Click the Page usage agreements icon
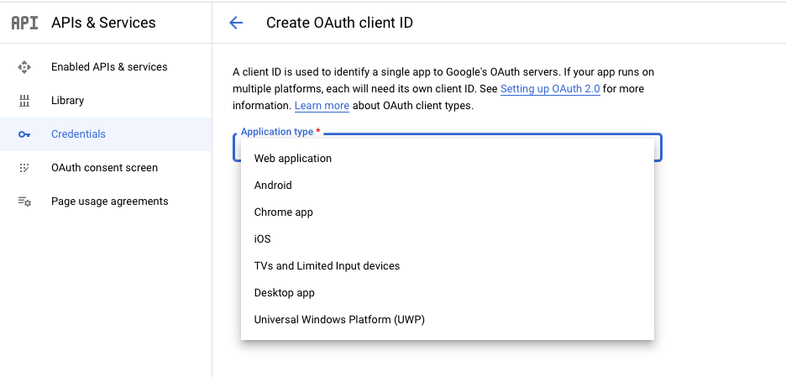This screenshot has width=786, height=377. (x=24, y=202)
